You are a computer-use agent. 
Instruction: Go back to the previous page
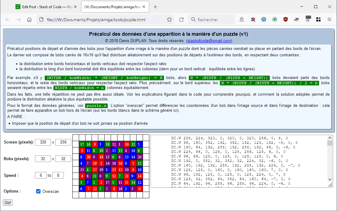point(8,20)
